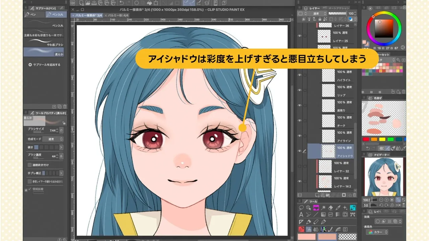Image resolution: width=429 pixels, height=241 pixels.
Task: Choose the sparkle decoration tool
Action: tap(345, 208)
